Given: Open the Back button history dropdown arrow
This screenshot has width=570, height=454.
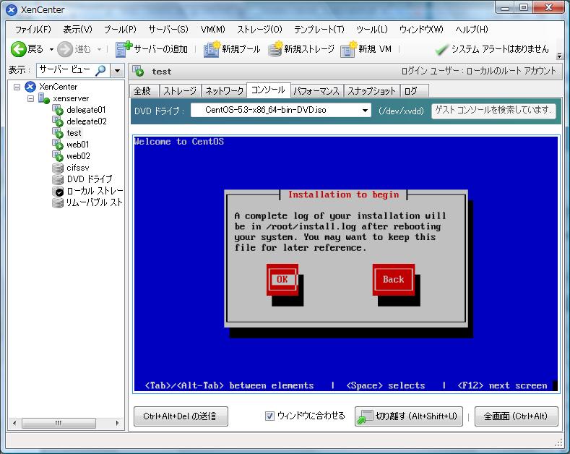Looking at the screenshot, I should (x=51, y=49).
